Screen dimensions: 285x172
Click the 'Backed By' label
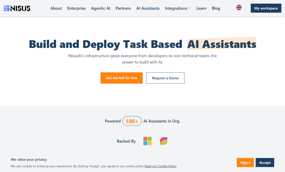coord(126,141)
